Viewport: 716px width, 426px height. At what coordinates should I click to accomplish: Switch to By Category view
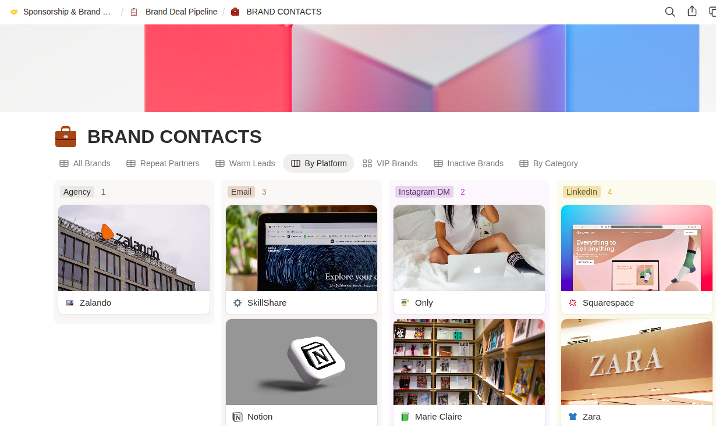pos(548,163)
